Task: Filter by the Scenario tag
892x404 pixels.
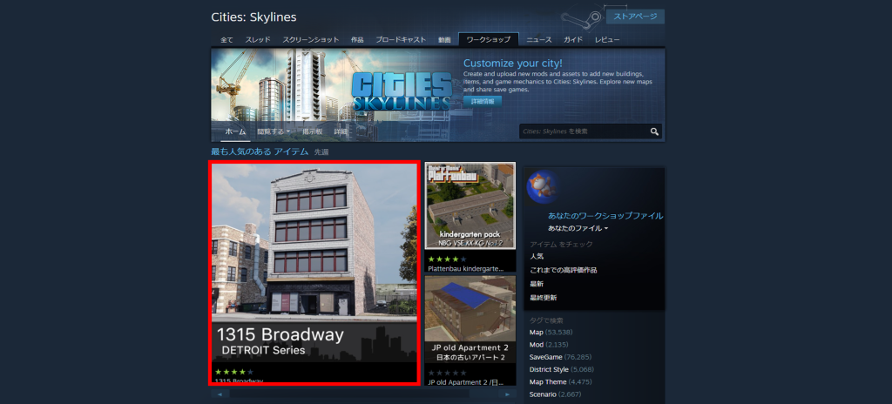Action: click(544, 394)
